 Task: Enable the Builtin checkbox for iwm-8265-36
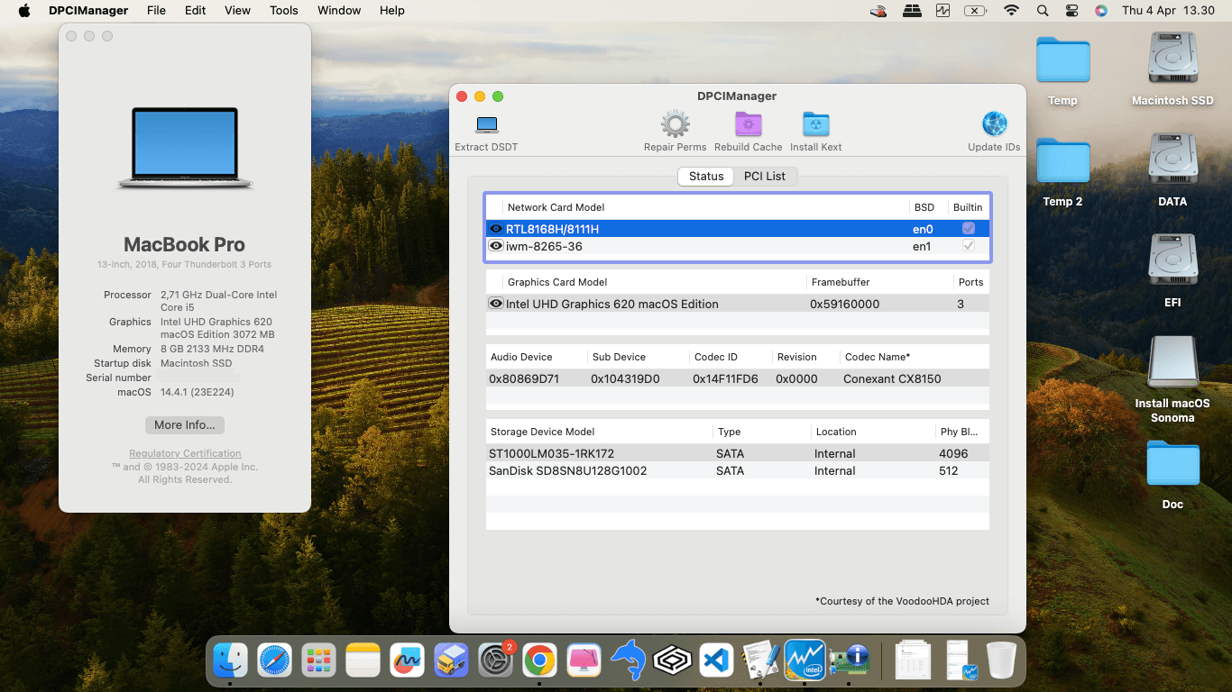tap(968, 245)
